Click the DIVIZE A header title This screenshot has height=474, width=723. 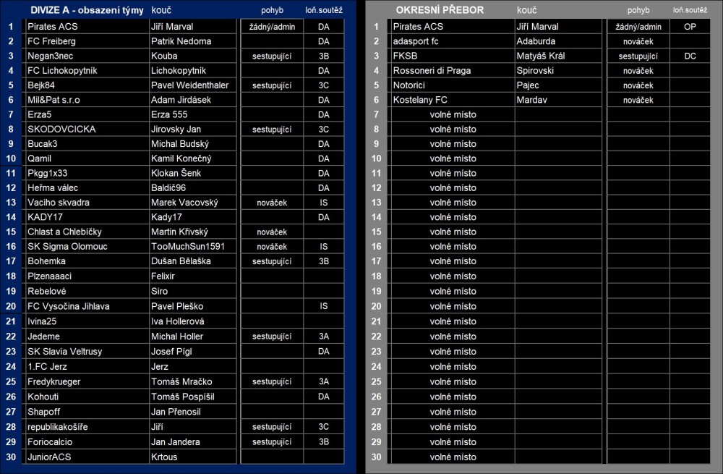87,9
